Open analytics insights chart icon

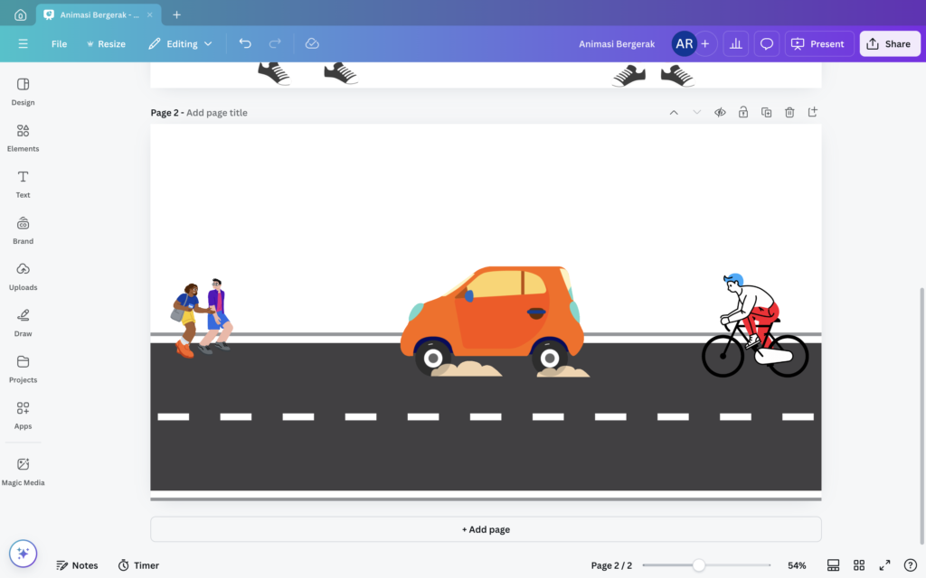point(736,43)
